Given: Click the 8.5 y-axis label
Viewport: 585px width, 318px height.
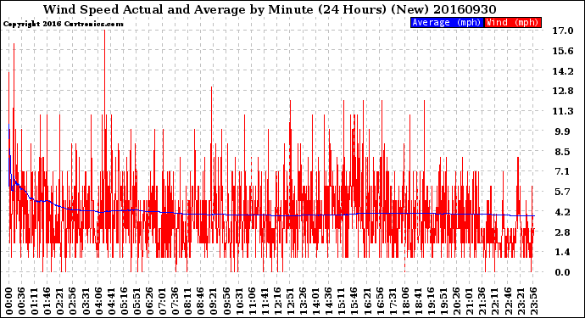Looking at the screenshot, I should (x=563, y=152).
